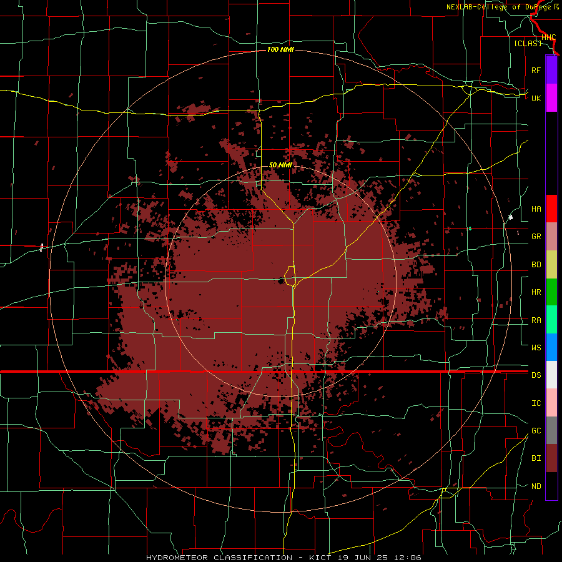
Task: Click the 'HYDROMETEOR CLASSIFICATION' title text
Action: click(219, 558)
